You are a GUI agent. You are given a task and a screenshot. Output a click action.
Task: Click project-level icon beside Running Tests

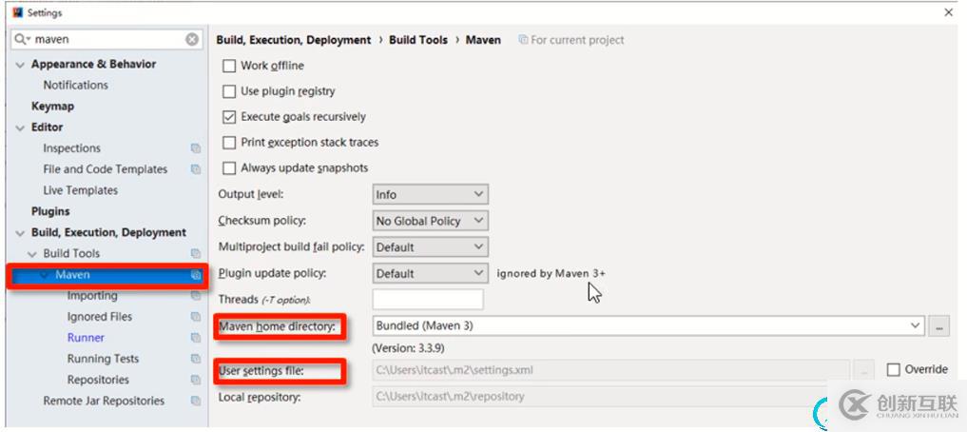click(196, 360)
